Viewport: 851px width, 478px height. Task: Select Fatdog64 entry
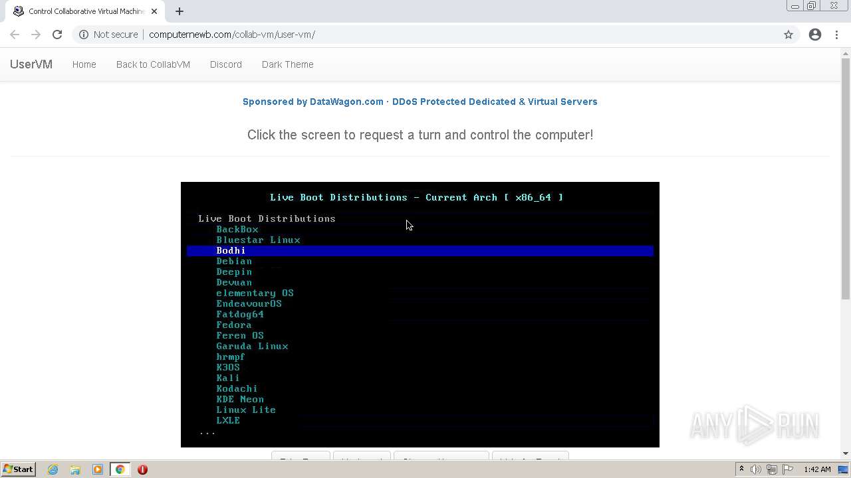(x=240, y=314)
